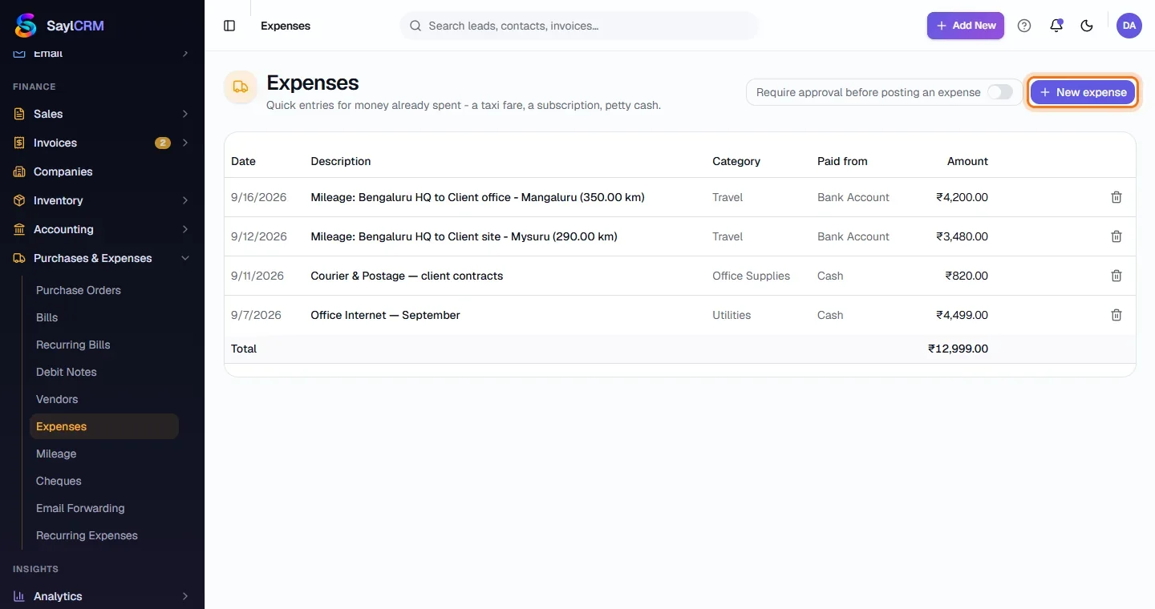The width and height of the screenshot is (1155, 609).
Task: Open the Mangaluru mileage expense description
Action: click(x=477, y=197)
